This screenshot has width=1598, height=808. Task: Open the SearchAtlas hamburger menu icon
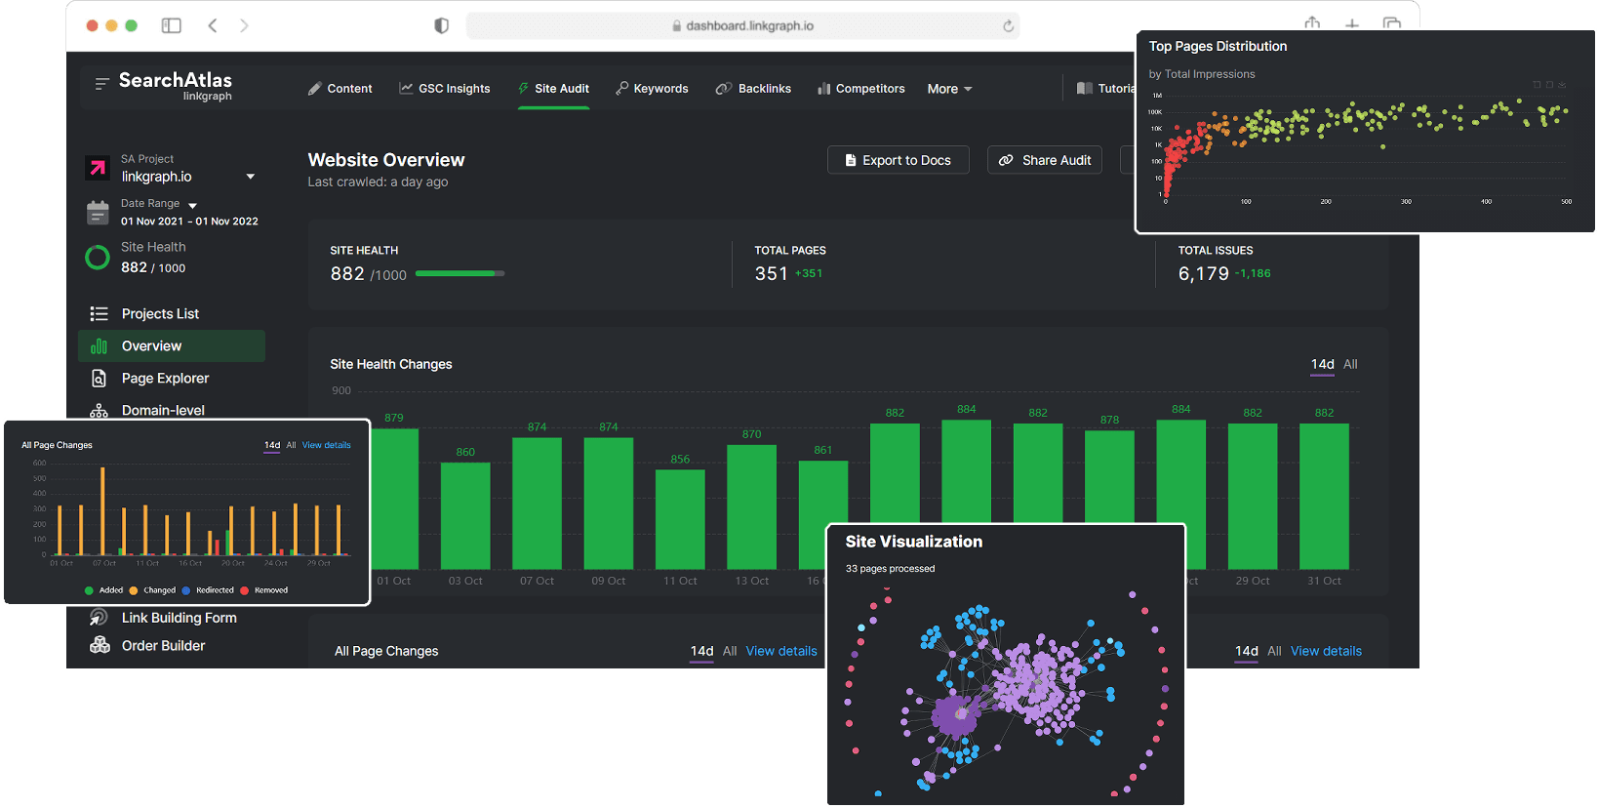pyautogui.click(x=101, y=84)
